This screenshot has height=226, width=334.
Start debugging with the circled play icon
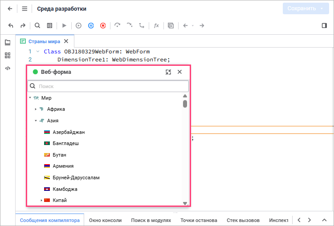pyautogui.click(x=78, y=25)
